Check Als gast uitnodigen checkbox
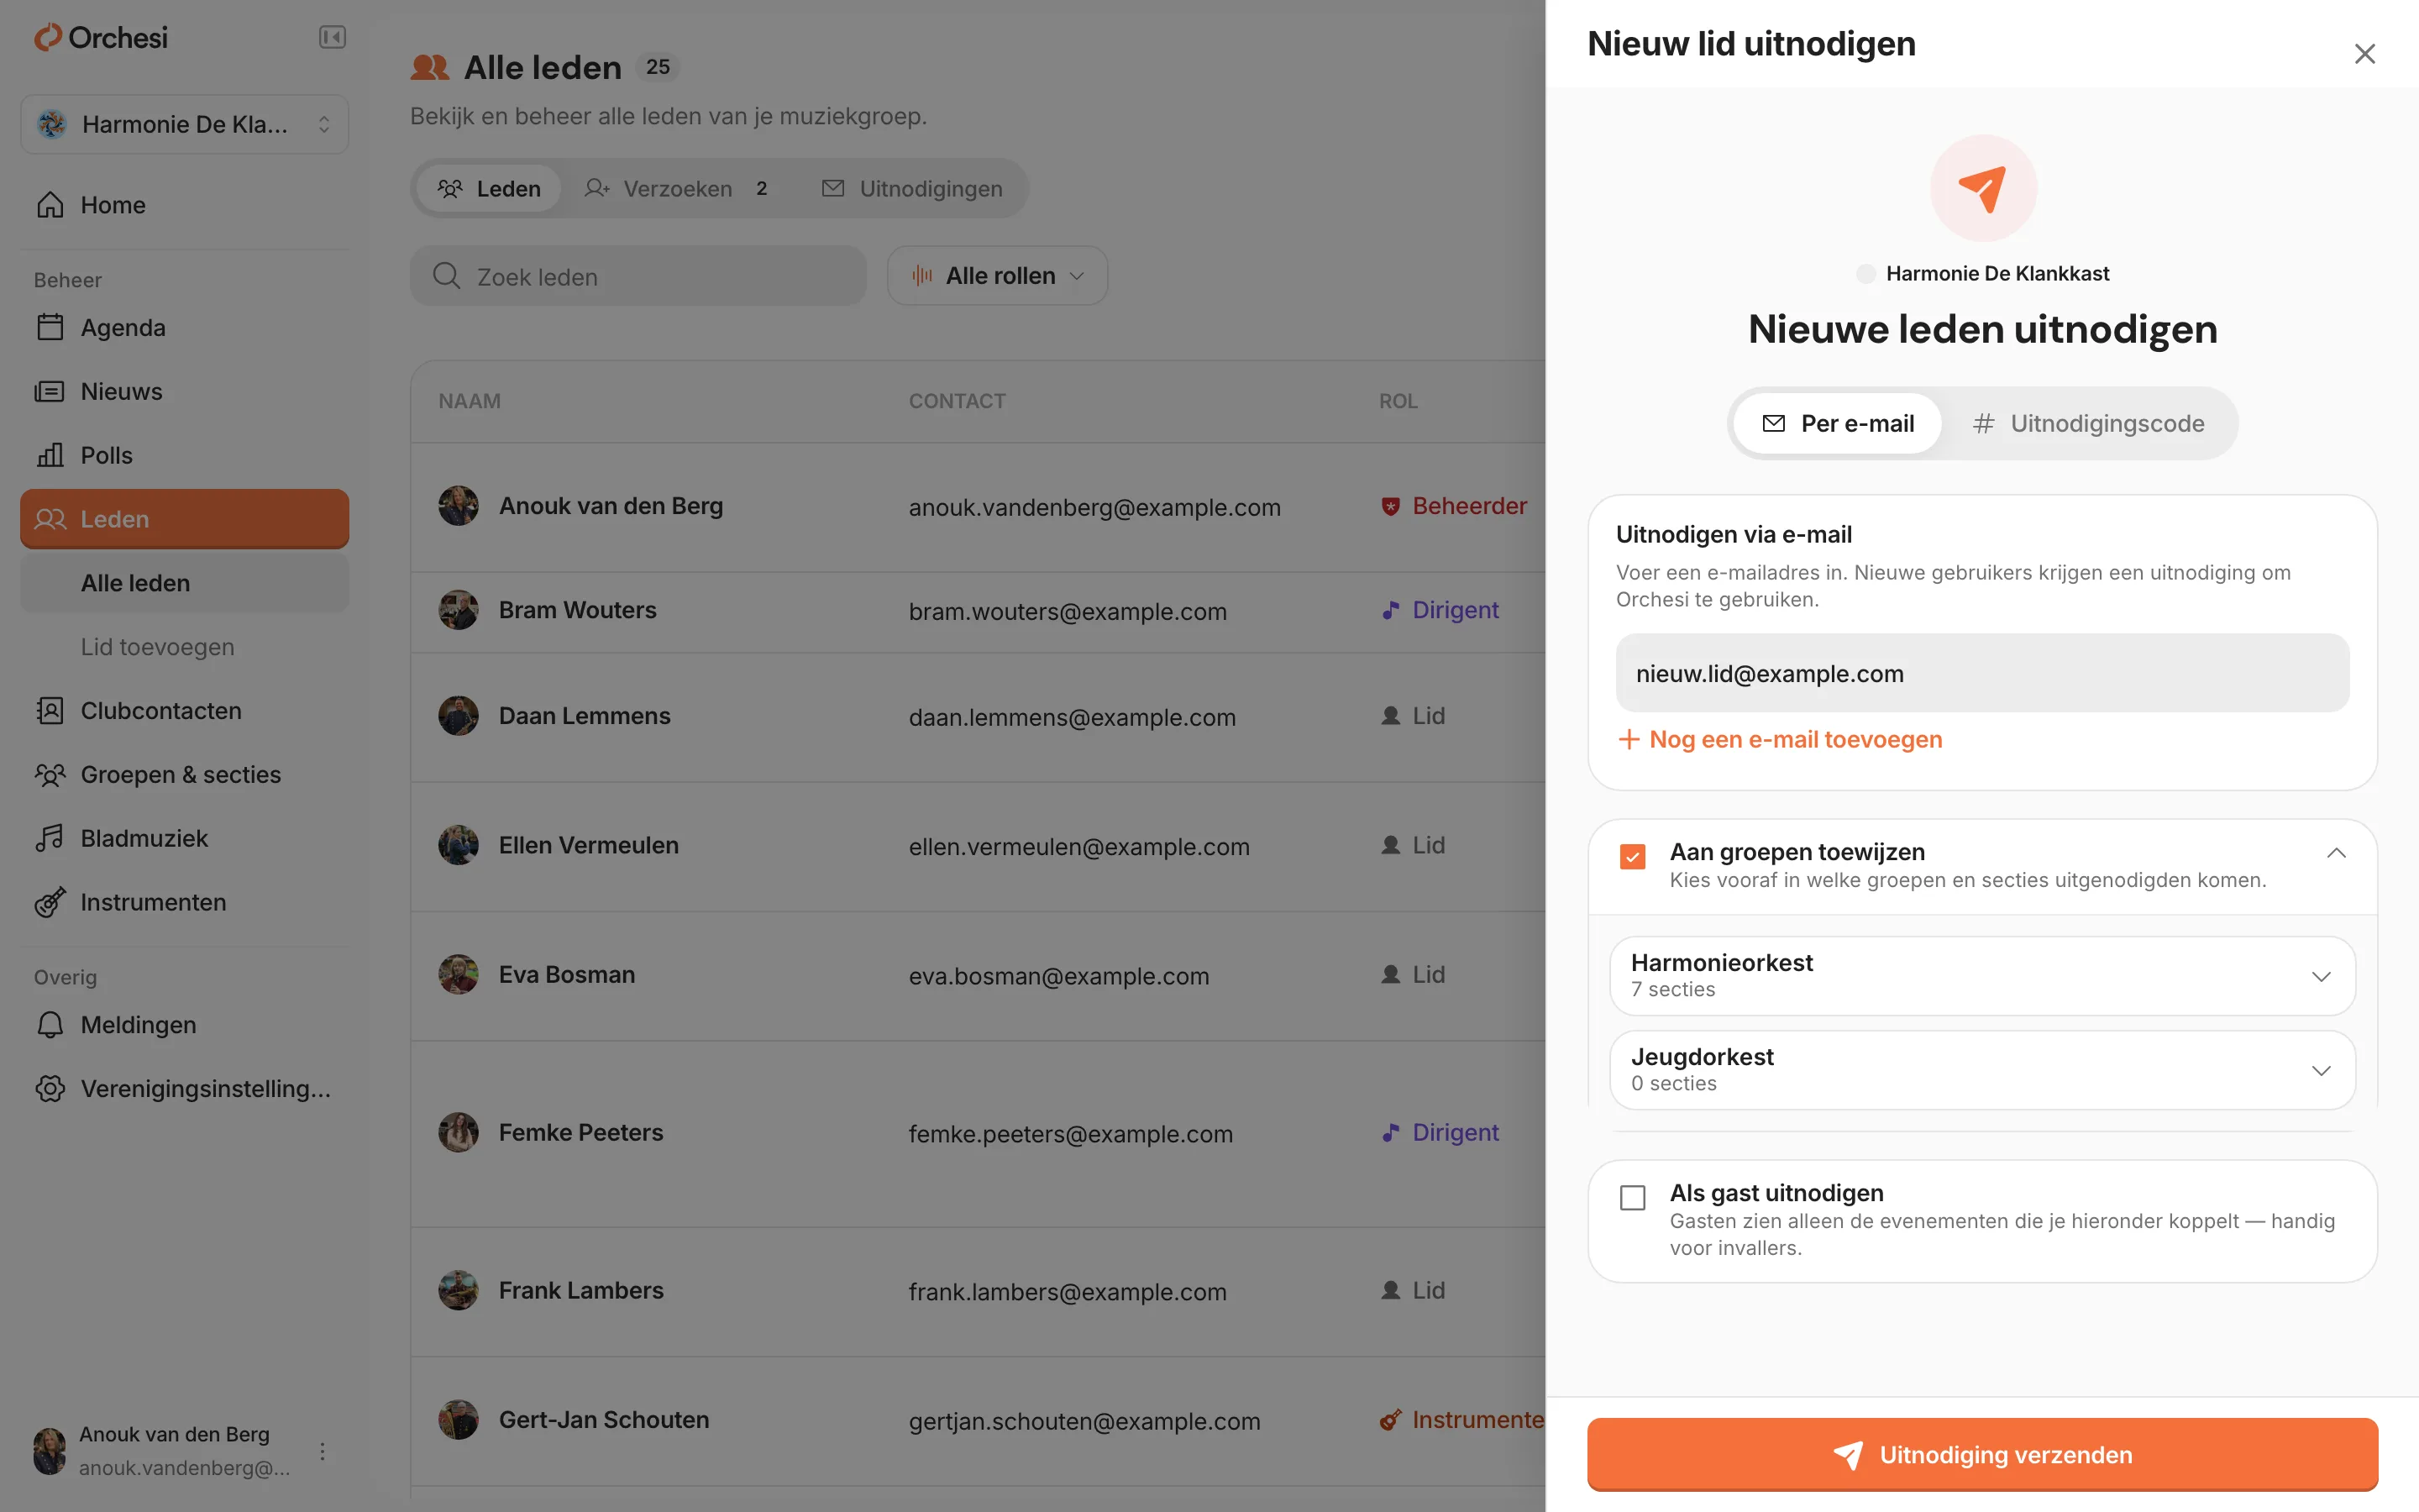 1632,1197
